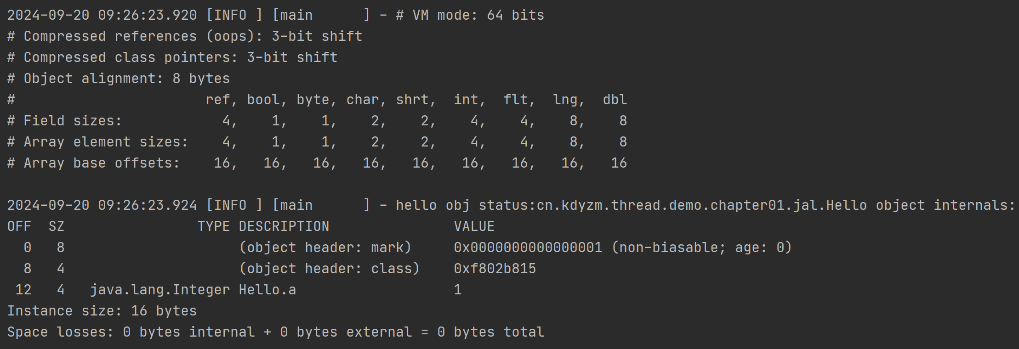Click the second log timestamp 09:26:23.924
Image resolution: width=1019 pixels, height=349 pixels.
tap(147, 205)
